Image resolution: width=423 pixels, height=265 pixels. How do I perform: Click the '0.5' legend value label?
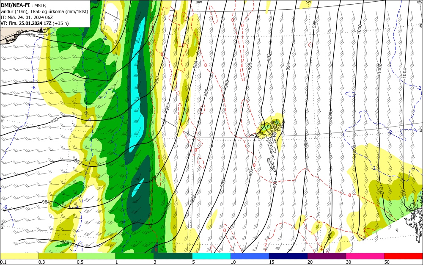coord(80,262)
